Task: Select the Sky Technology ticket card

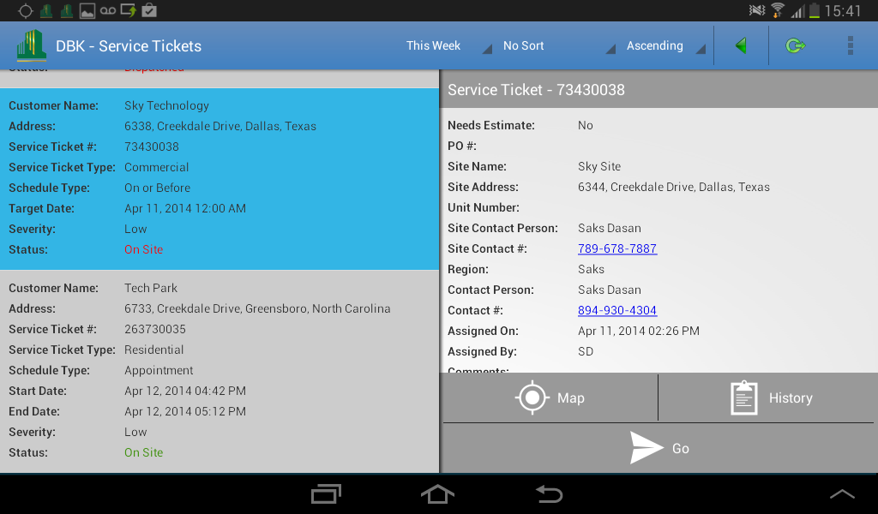Action: coord(219,179)
